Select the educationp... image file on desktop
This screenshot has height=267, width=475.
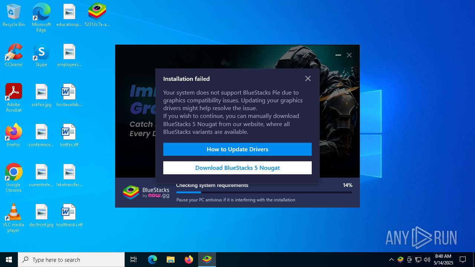pos(69,15)
